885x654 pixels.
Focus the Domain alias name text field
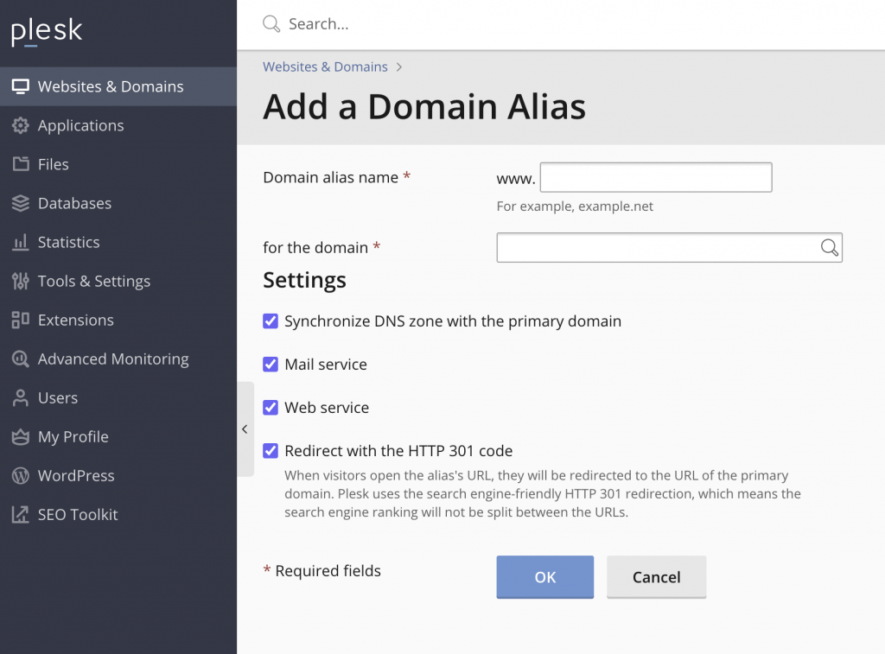pos(655,178)
